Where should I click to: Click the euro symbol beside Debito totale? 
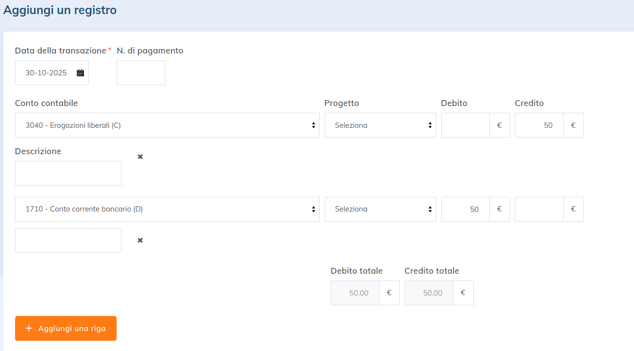(x=389, y=293)
